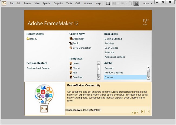Click the FrameMaker Fm logo icon
The height and width of the screenshot is (125, 176).
pyautogui.click(x=4, y=4)
